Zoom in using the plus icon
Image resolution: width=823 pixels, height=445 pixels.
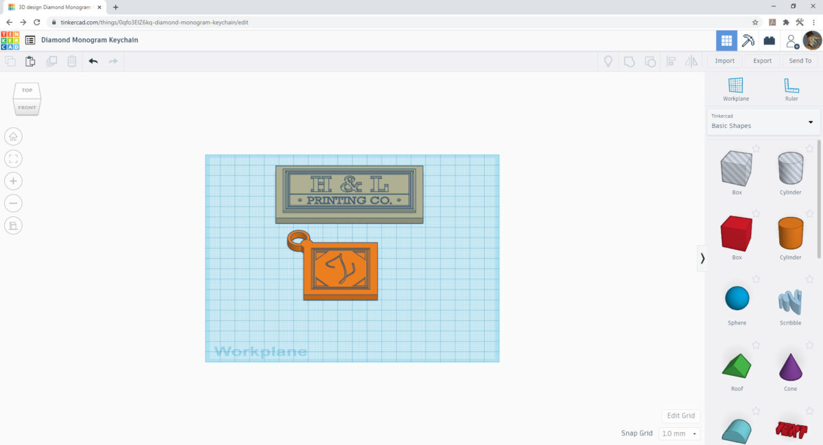[x=13, y=180]
